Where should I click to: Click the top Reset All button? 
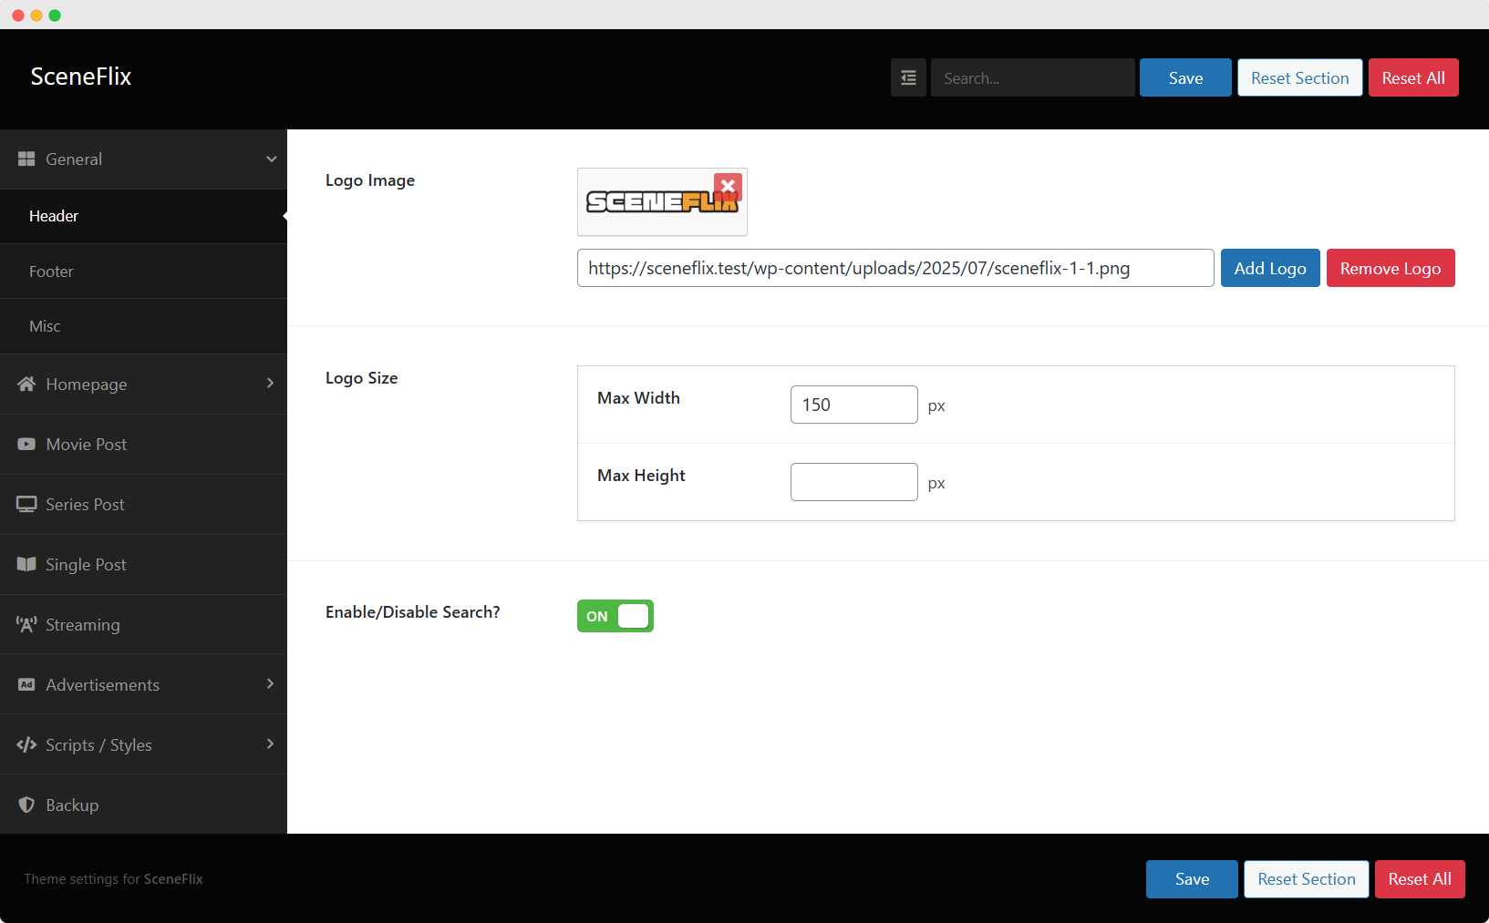coord(1413,77)
